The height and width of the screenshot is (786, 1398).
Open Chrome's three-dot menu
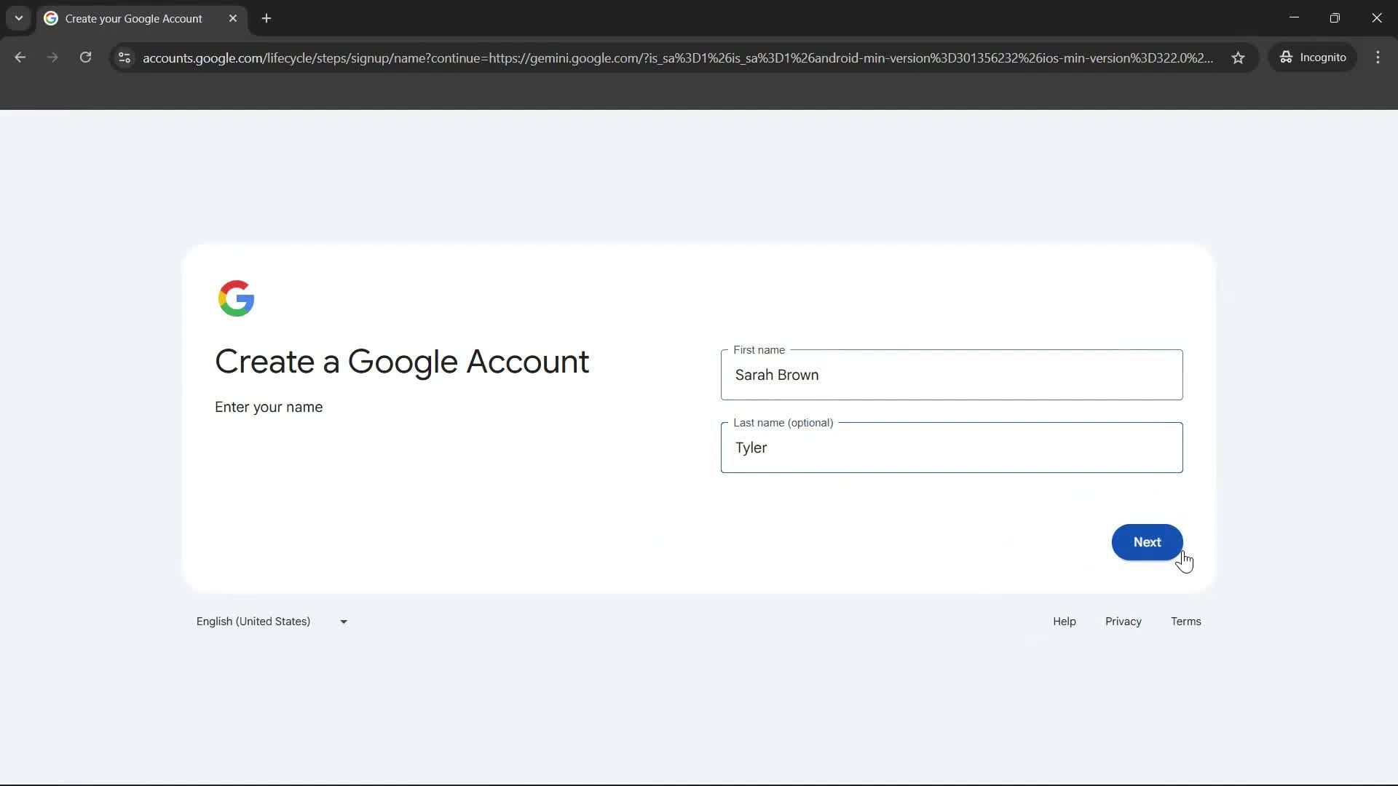point(1378,57)
